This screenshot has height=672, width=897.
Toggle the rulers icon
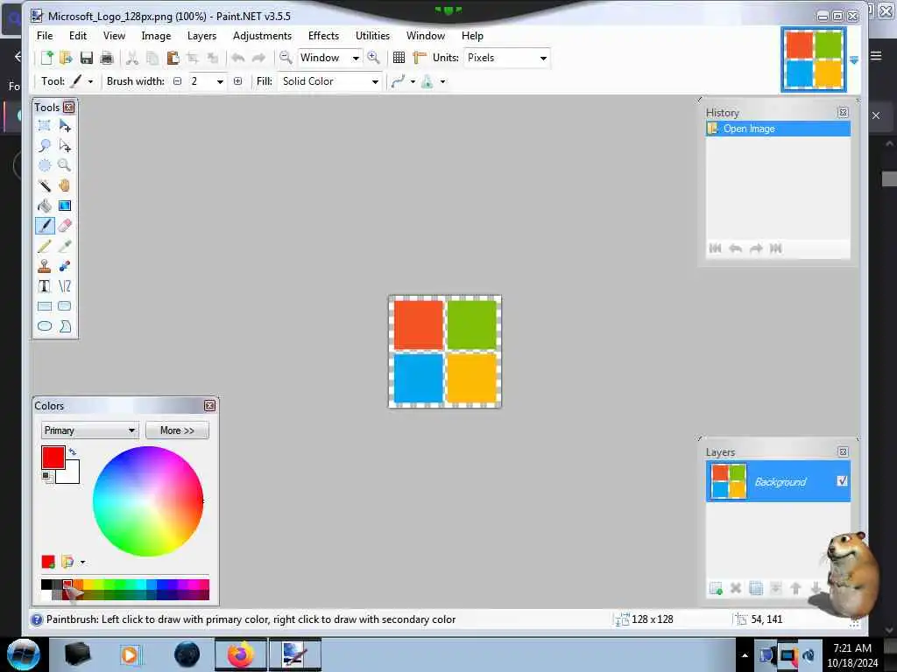pyautogui.click(x=420, y=57)
